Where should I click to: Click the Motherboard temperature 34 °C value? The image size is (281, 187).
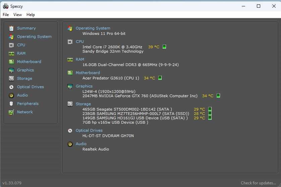click(150, 78)
